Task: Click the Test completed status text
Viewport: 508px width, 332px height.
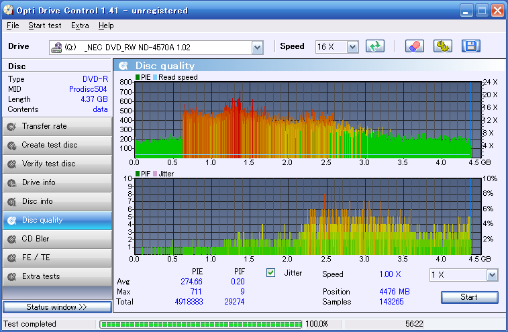Action: (30, 324)
